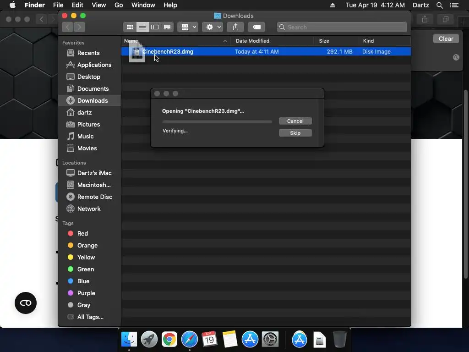This screenshot has height=352, width=469.
Task: Select the Macintosh HD location
Action: tap(88, 185)
